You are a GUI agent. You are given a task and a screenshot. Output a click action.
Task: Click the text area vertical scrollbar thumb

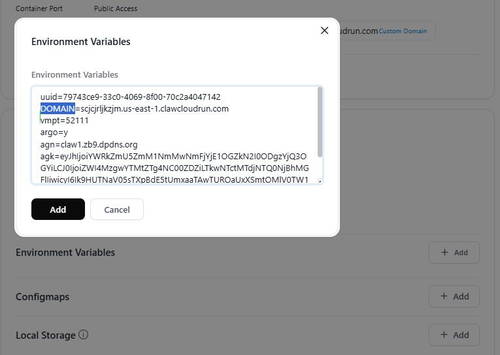click(320, 122)
